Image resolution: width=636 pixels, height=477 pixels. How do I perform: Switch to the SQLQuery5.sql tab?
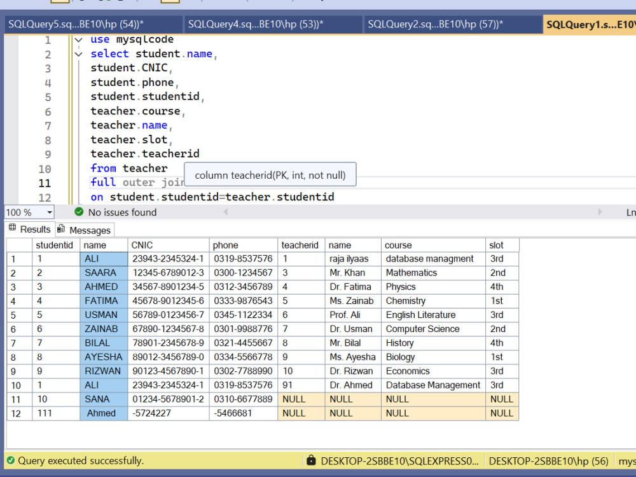[x=93, y=24]
